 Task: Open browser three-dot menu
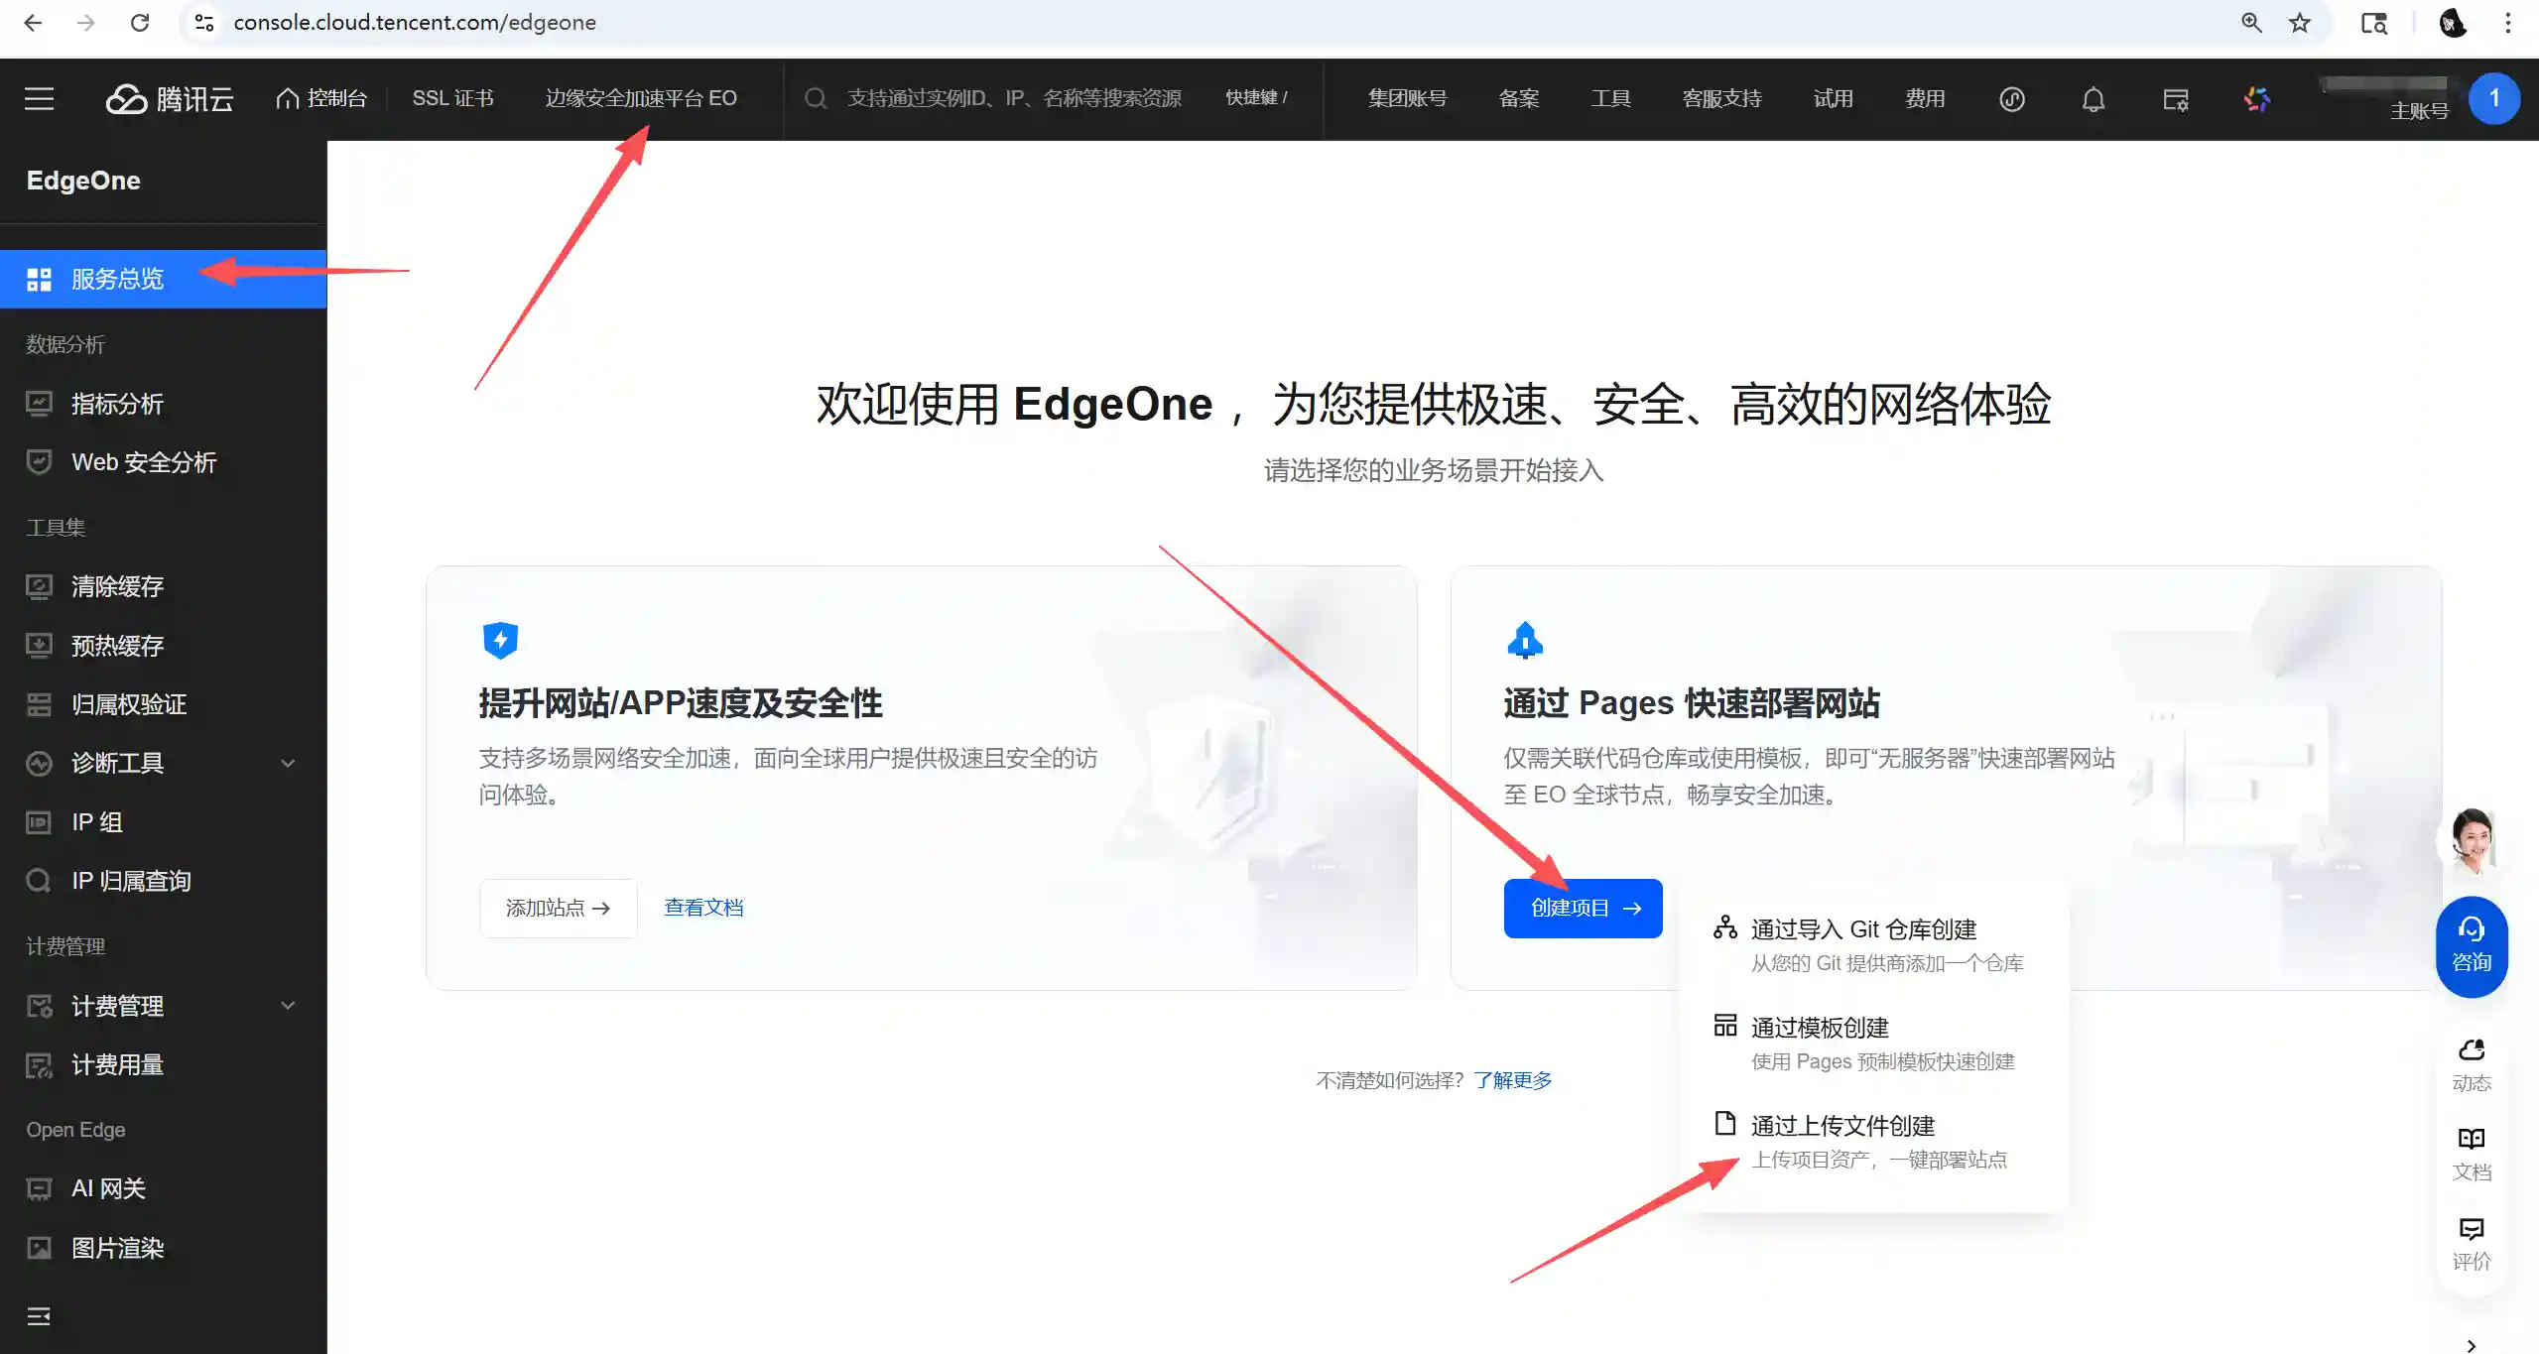2507,22
